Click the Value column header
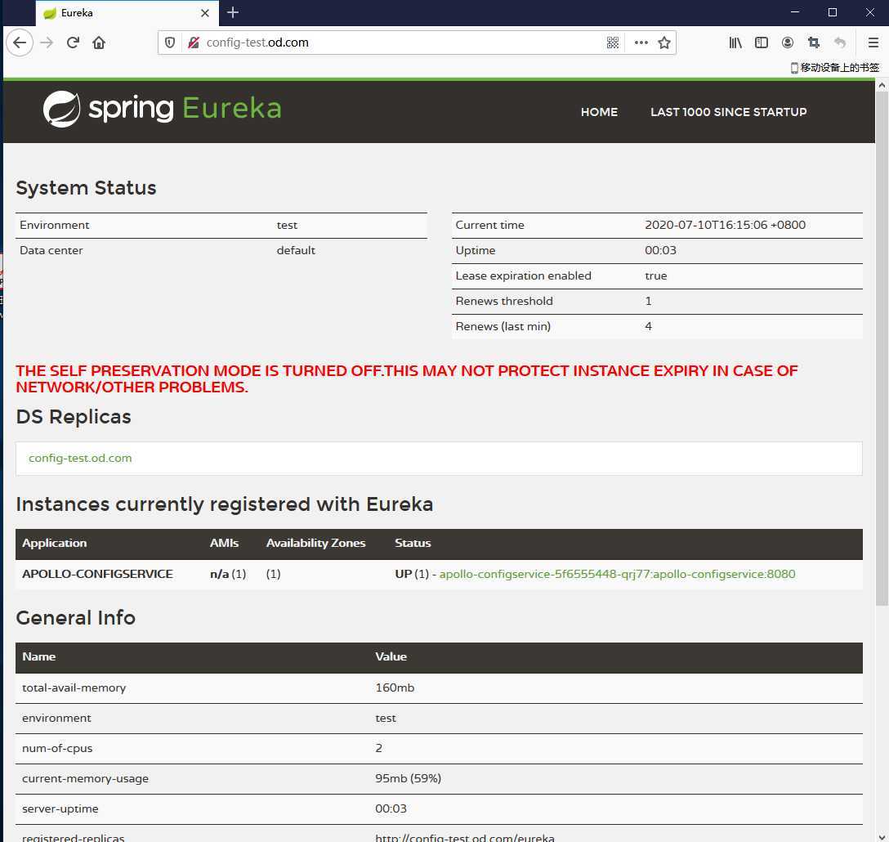The image size is (889, 842). [391, 656]
